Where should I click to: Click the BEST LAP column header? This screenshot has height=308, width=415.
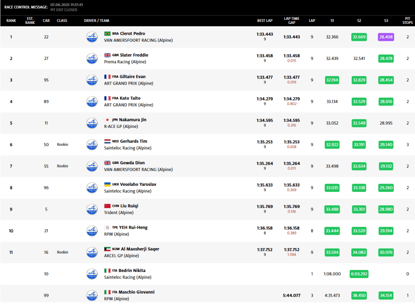pyautogui.click(x=265, y=21)
